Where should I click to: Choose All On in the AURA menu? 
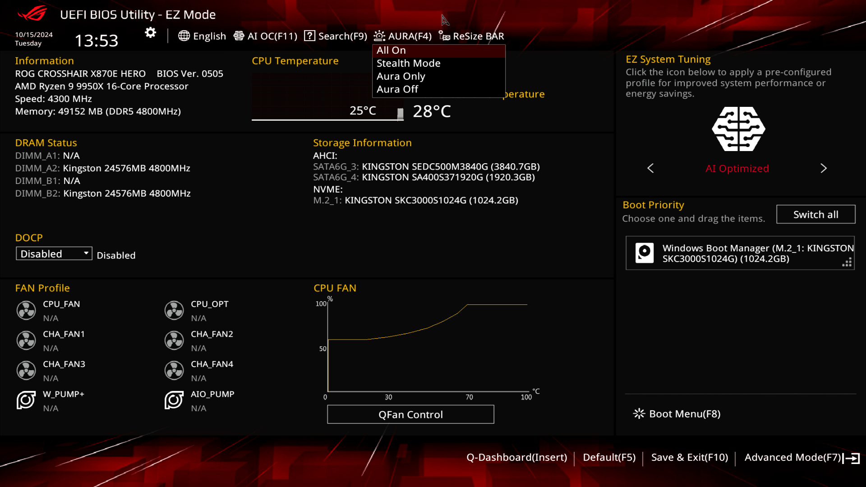[x=391, y=50]
